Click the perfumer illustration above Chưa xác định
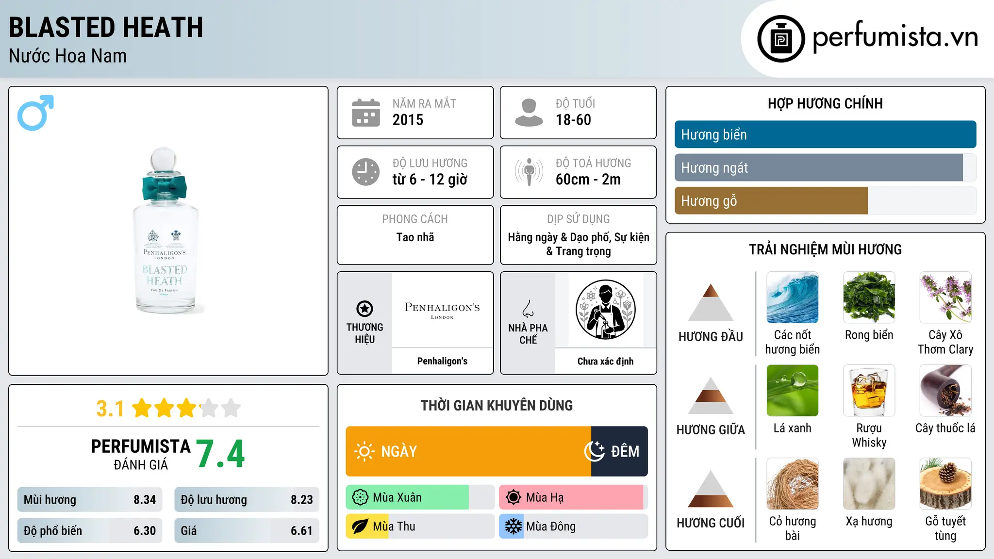Viewport: 994px width, 559px height. [x=605, y=310]
